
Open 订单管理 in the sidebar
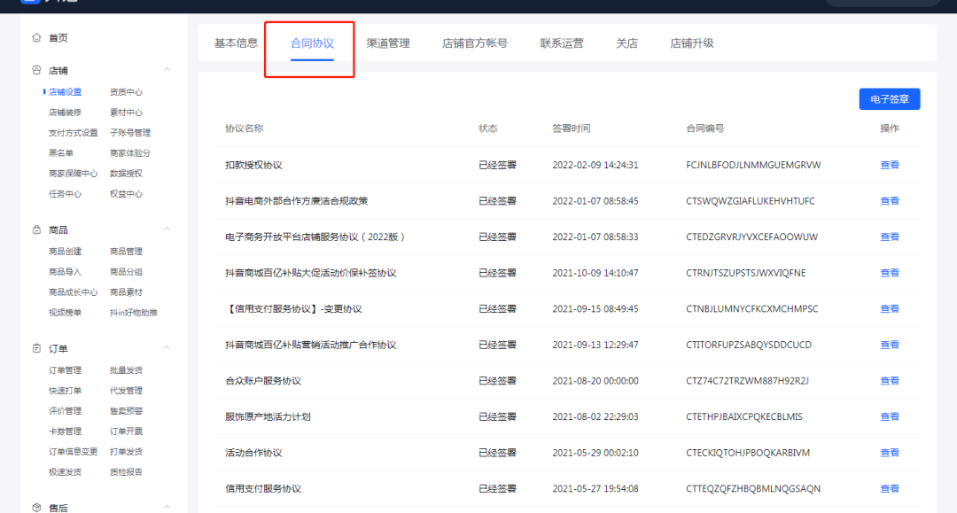click(65, 370)
